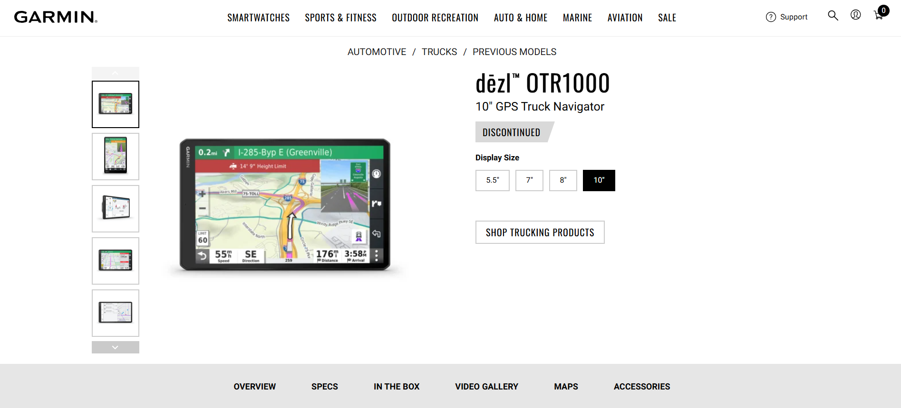This screenshot has height=408, width=901.
Task: Switch to the Overview tab
Action: [254, 387]
